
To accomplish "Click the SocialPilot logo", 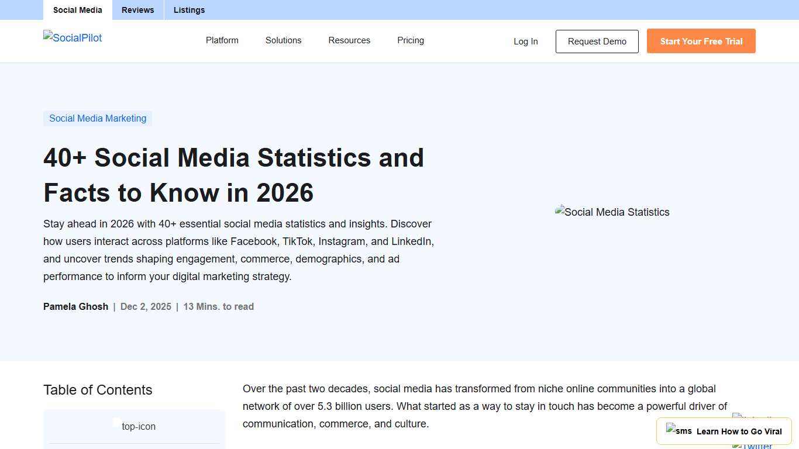I will click(x=72, y=37).
